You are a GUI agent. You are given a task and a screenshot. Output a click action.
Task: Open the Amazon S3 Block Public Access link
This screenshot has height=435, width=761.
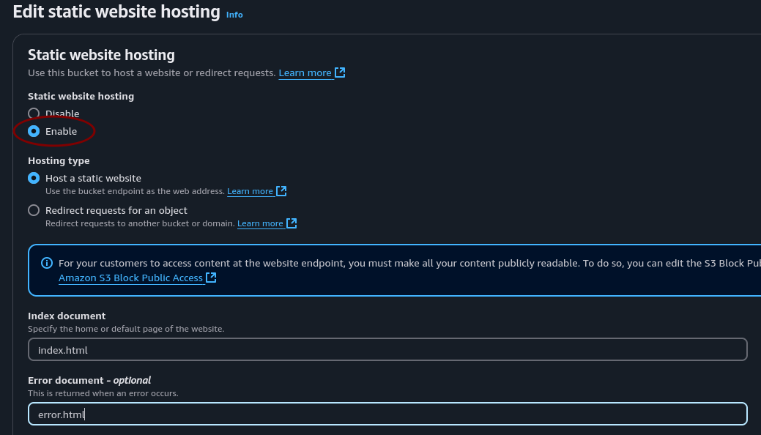(x=130, y=278)
